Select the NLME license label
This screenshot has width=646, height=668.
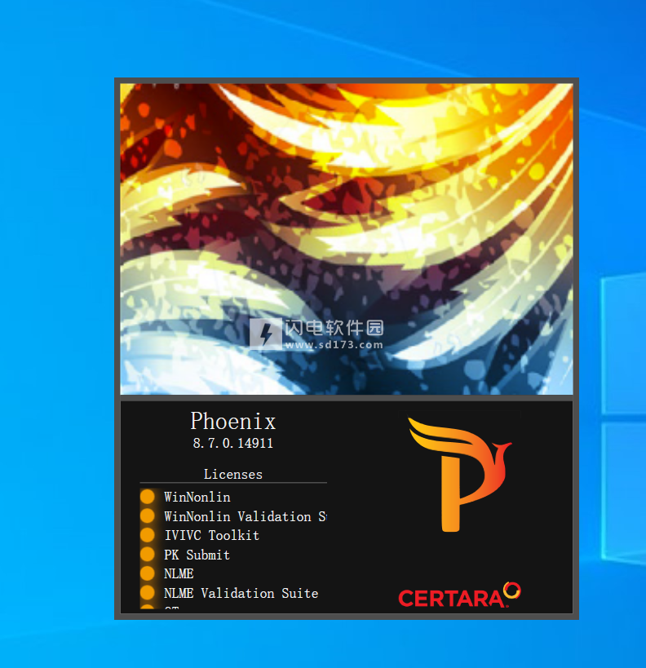click(179, 573)
